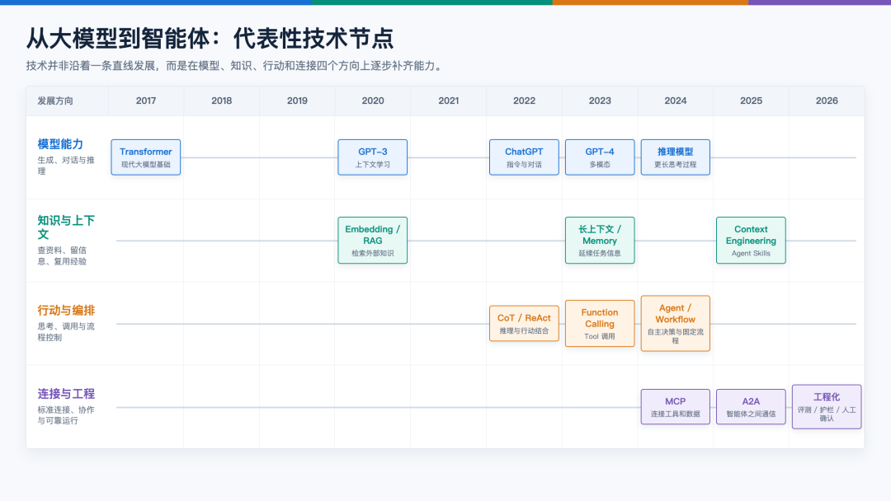This screenshot has width=891, height=501.
Task: Click the 2019 column header
Action: click(297, 101)
